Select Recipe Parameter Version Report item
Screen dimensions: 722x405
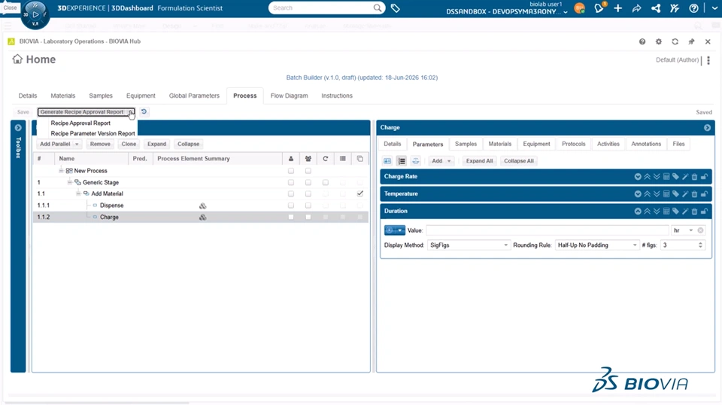93,133
